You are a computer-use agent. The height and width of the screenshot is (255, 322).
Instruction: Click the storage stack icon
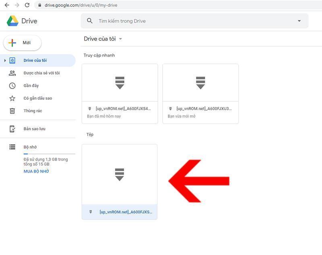(x=12, y=147)
